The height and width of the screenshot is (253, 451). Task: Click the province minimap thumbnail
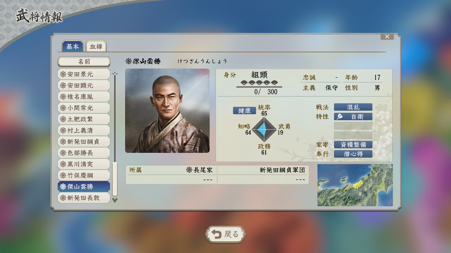tap(355, 185)
